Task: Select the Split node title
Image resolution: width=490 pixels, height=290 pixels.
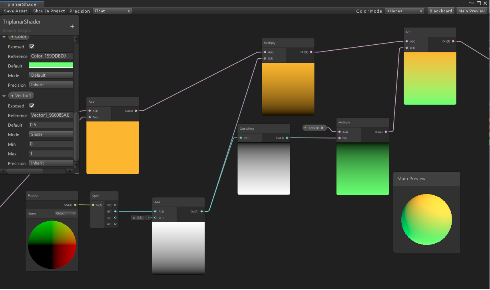Action: (x=96, y=196)
